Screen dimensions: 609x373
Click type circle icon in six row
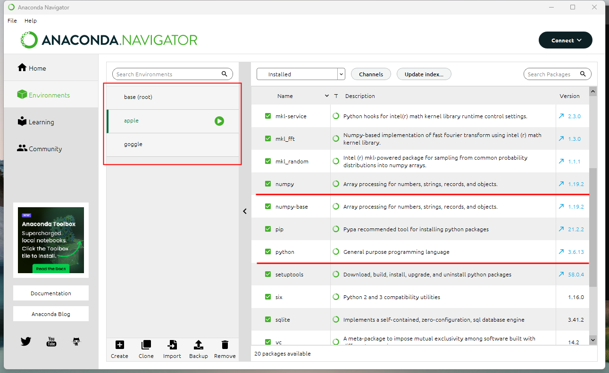[x=336, y=297]
